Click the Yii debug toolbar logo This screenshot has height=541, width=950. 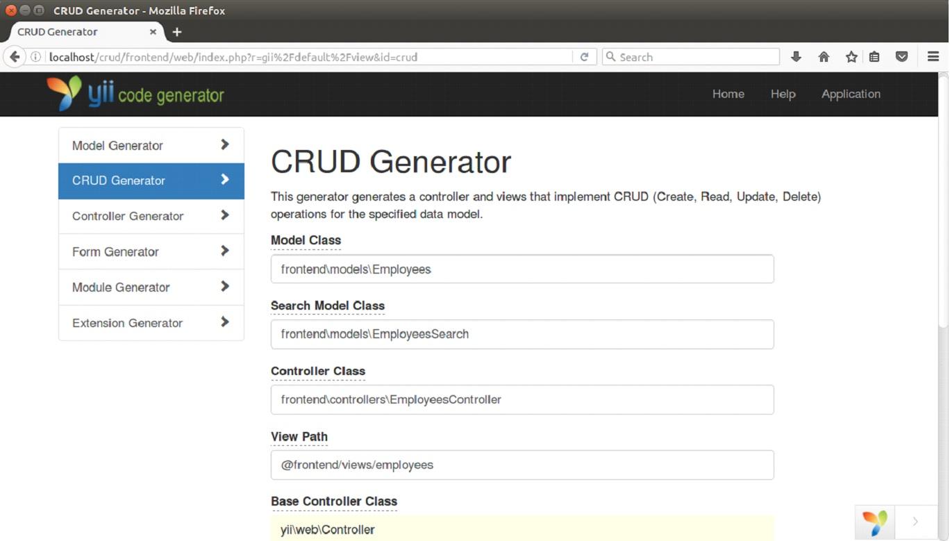[x=875, y=522]
